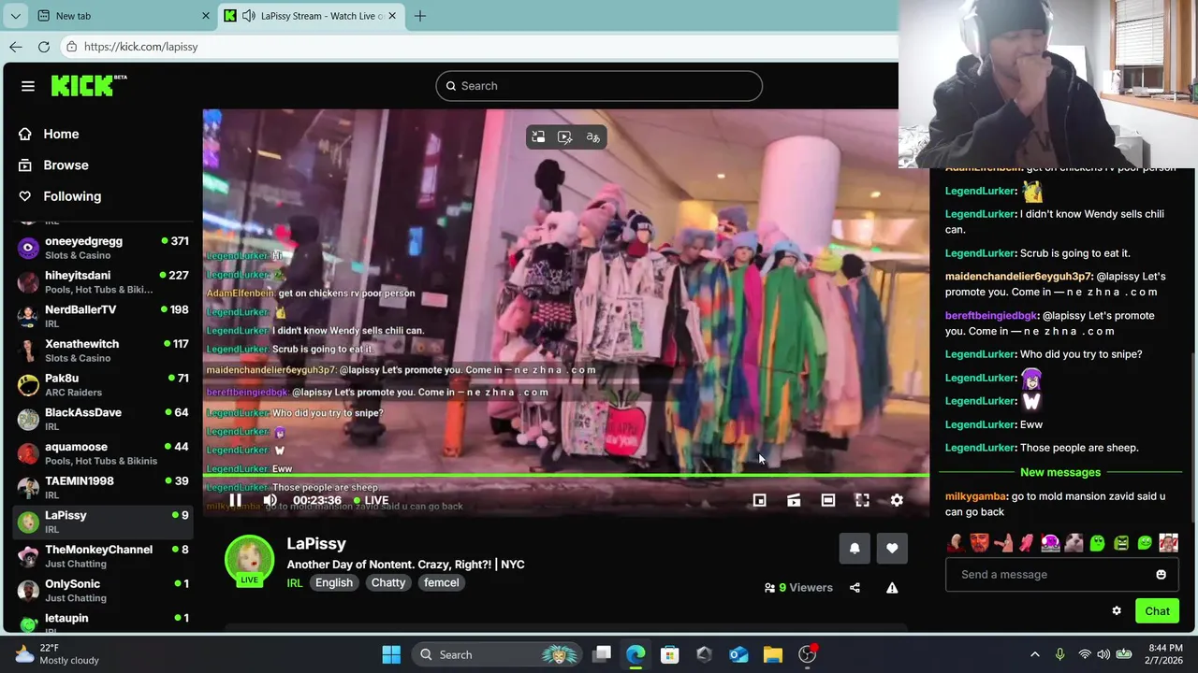Mute the stream volume
This screenshot has height=673, width=1198.
270,500
